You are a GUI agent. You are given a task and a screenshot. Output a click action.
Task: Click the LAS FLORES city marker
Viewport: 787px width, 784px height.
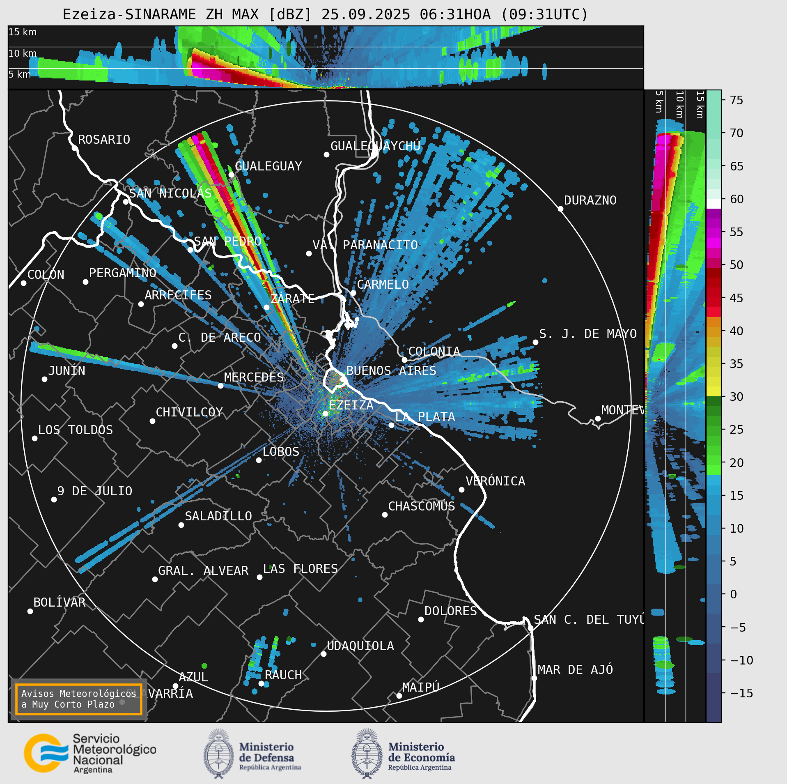pos(259,577)
